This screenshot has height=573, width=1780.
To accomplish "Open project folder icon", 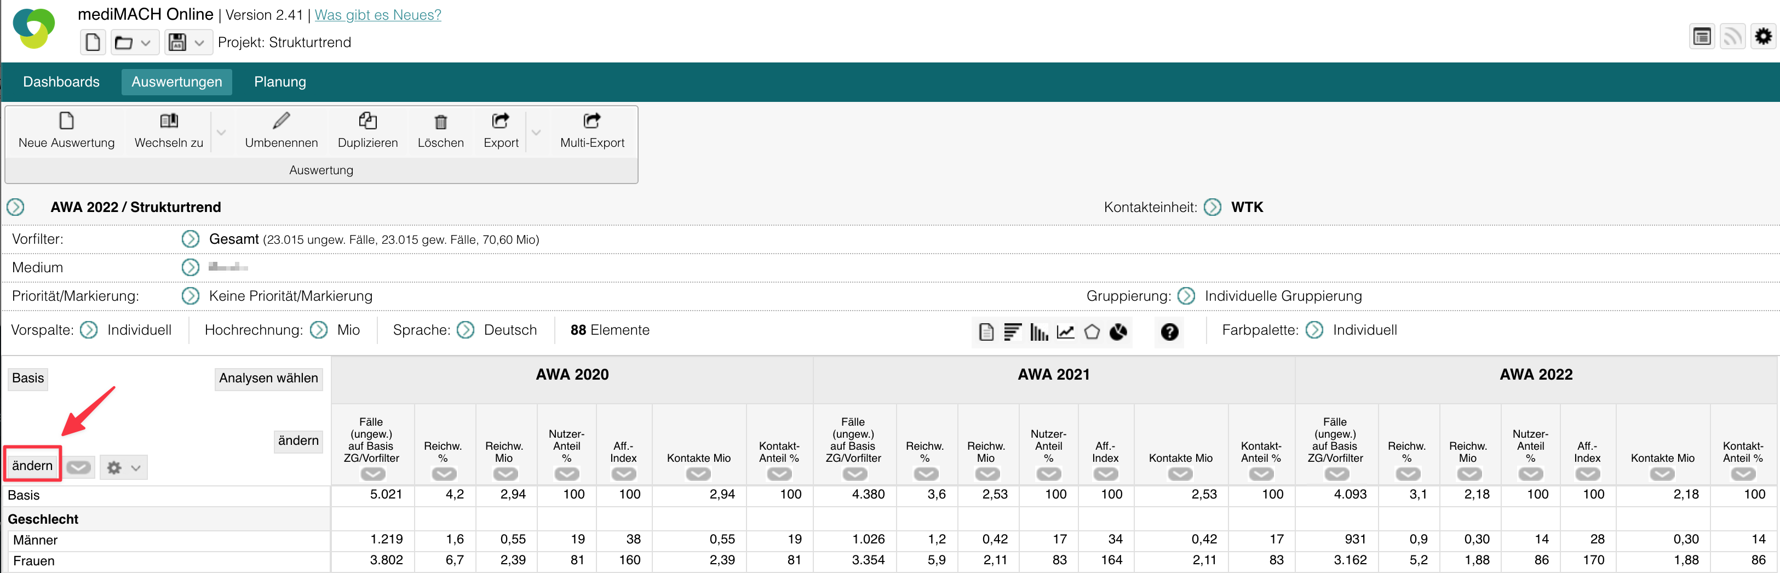I will (124, 43).
